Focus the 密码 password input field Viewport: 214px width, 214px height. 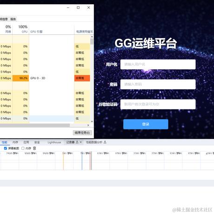click(158, 84)
